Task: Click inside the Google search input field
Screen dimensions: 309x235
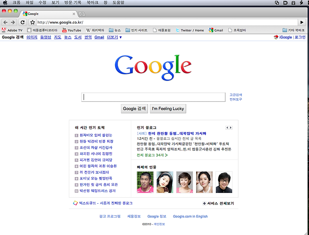Action: (153, 97)
